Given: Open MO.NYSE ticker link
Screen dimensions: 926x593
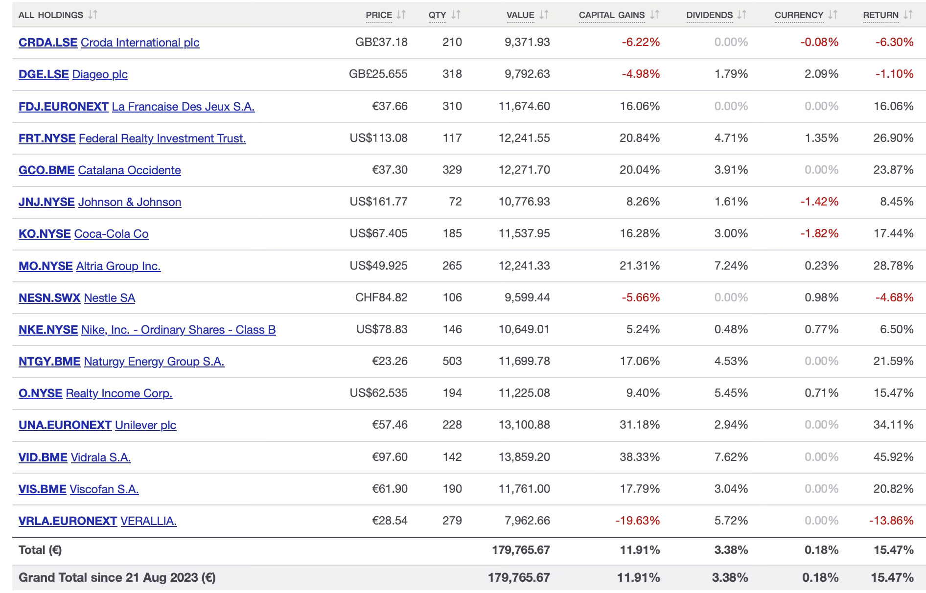Looking at the screenshot, I should point(46,266).
